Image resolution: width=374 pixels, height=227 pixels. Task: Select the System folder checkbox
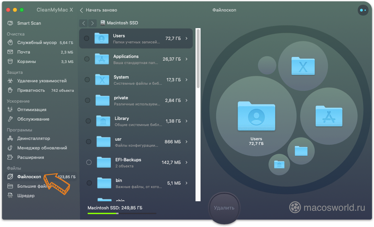click(x=87, y=80)
